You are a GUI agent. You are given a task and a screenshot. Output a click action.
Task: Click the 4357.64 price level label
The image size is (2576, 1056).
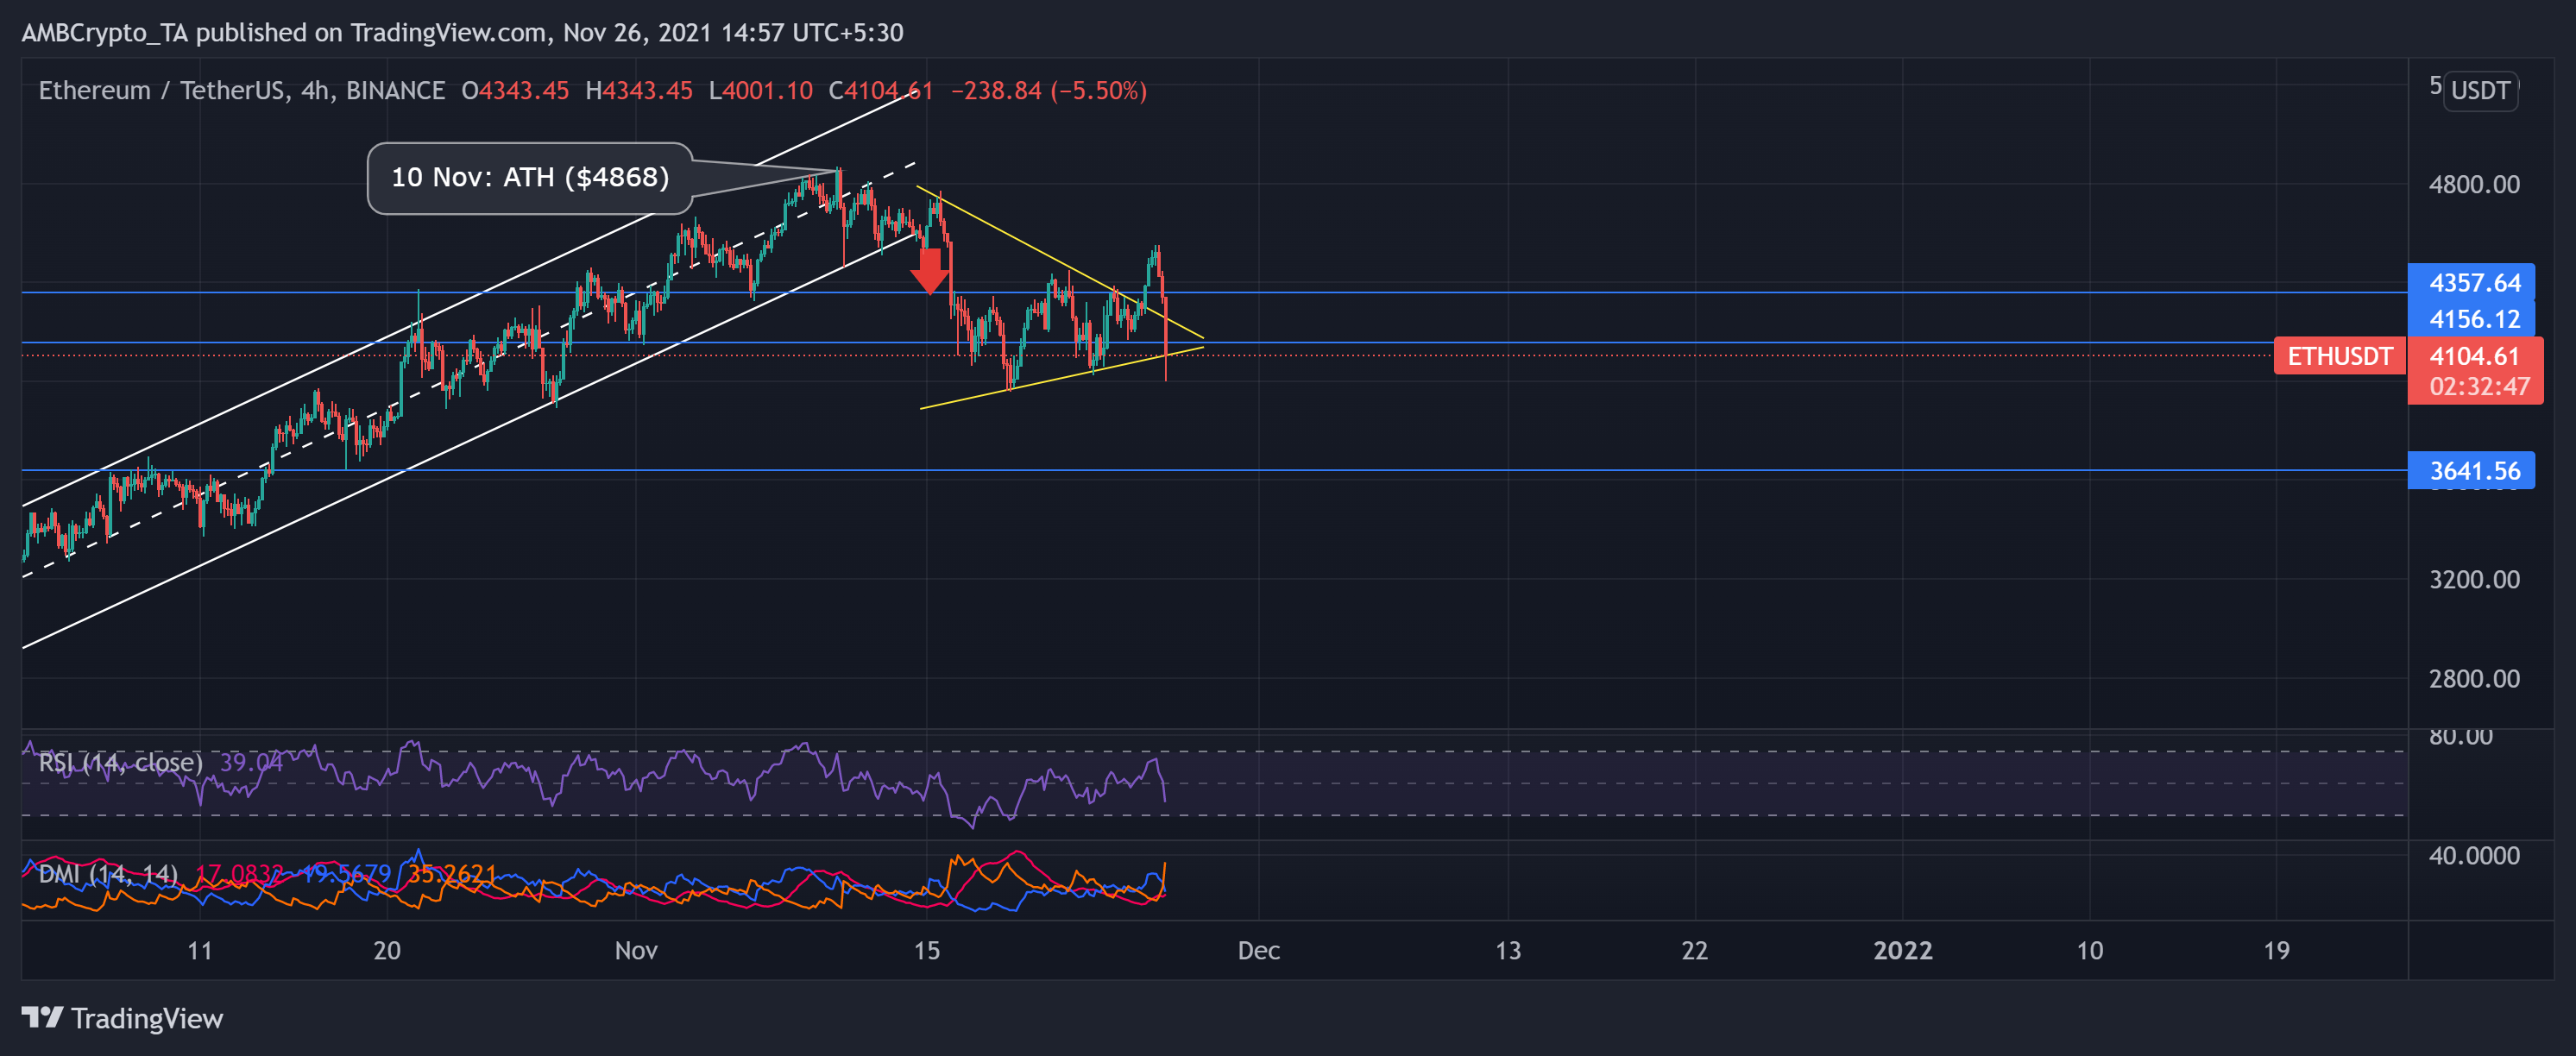(x=2470, y=283)
